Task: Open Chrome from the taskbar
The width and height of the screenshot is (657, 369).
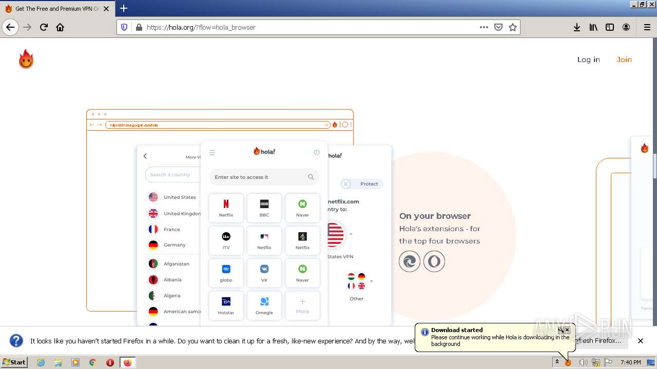Action: point(92,362)
